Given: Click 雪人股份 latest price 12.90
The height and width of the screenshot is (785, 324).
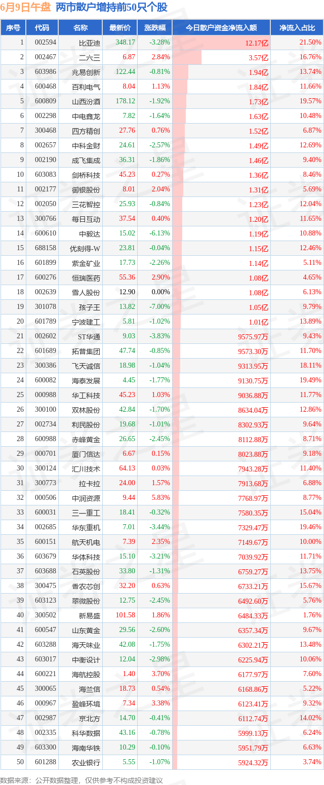Looking at the screenshot, I should point(127,292).
